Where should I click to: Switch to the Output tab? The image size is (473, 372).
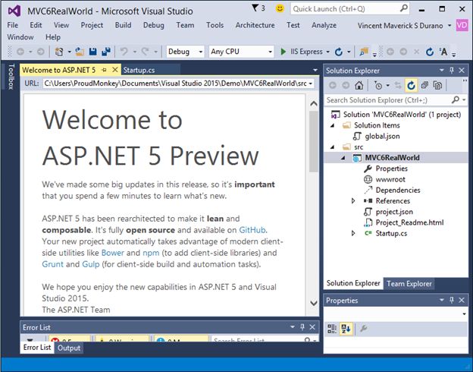point(69,348)
